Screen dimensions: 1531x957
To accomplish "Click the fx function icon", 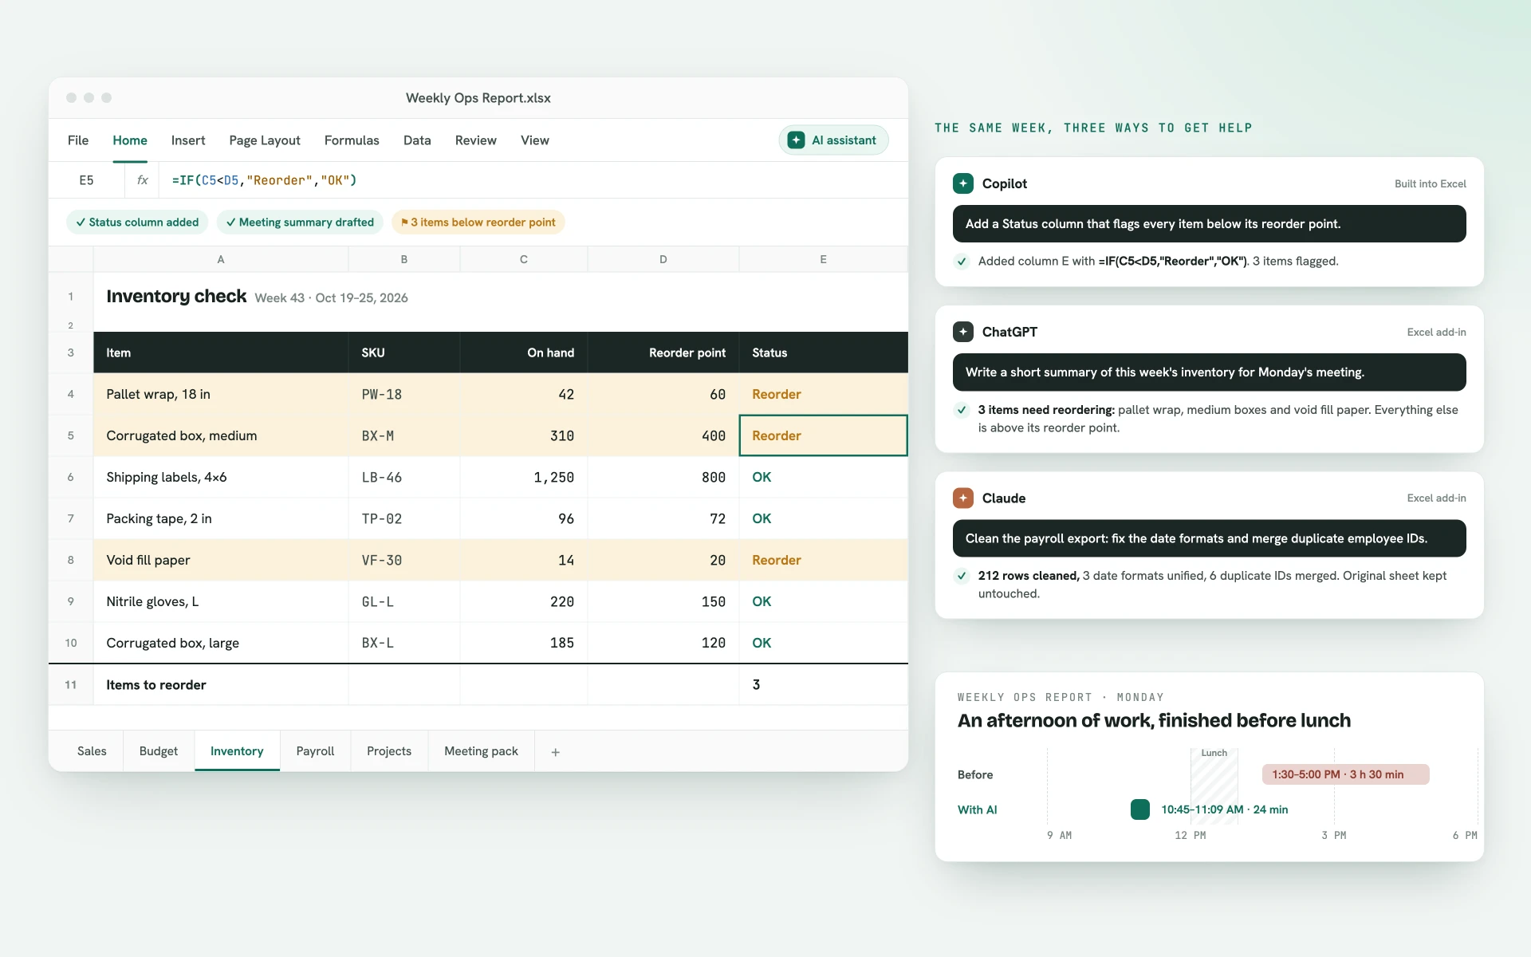I will coord(143,180).
